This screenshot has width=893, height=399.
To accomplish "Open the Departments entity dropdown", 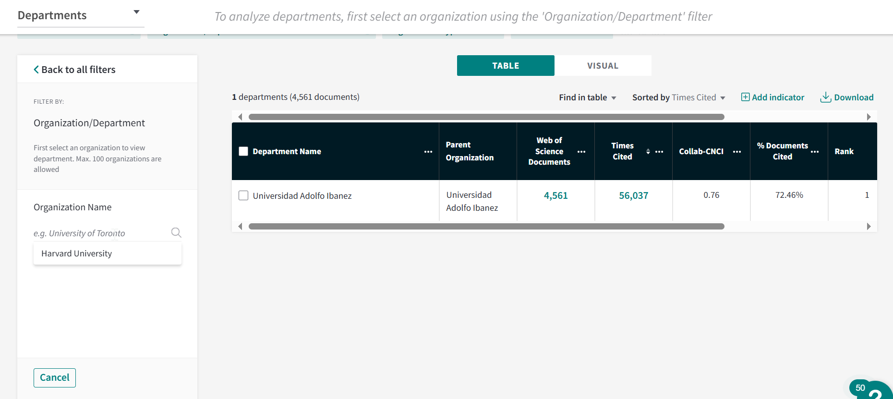I will [x=81, y=15].
